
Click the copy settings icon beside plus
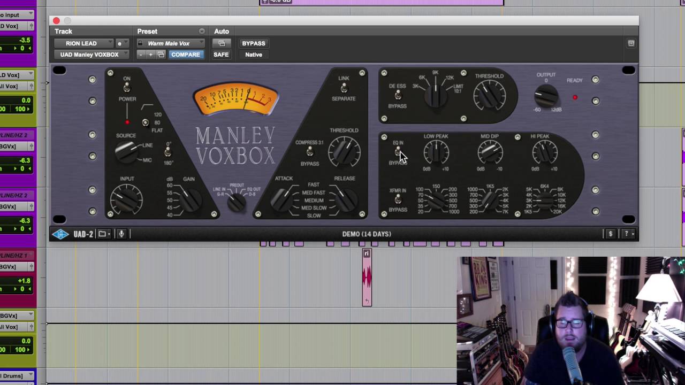tap(161, 55)
